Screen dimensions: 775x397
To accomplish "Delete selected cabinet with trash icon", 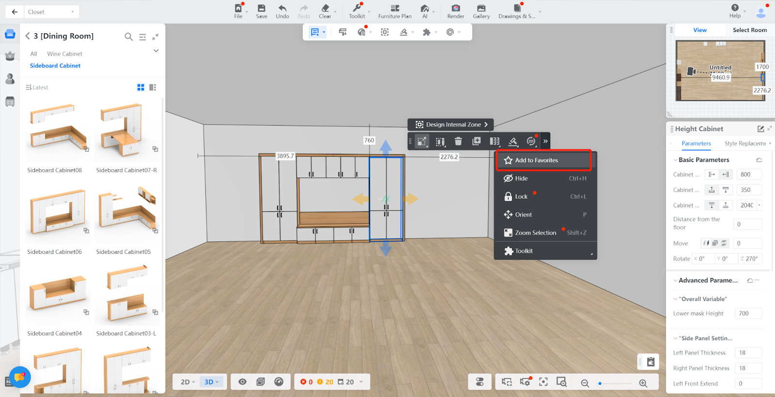I will coord(458,141).
